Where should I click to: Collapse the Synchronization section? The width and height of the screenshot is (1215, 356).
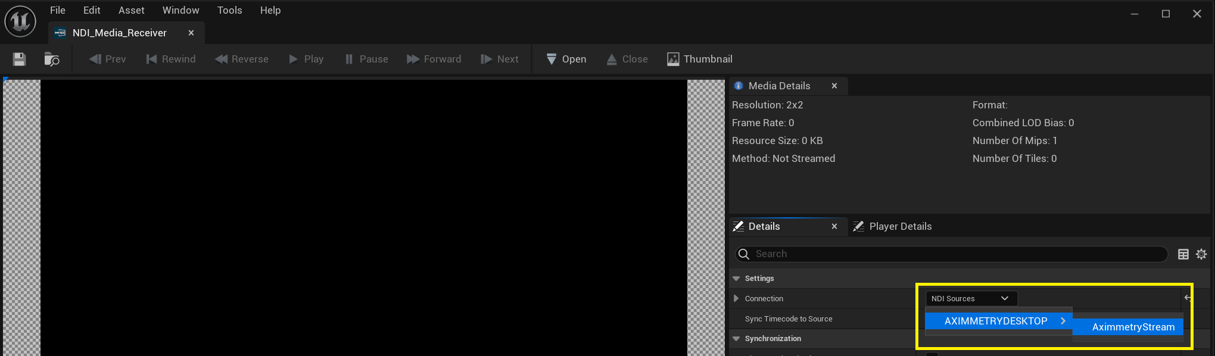[736, 339]
